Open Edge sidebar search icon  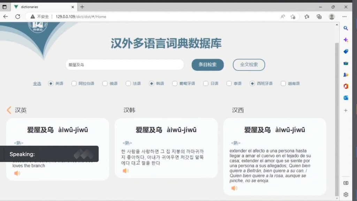click(345, 28)
